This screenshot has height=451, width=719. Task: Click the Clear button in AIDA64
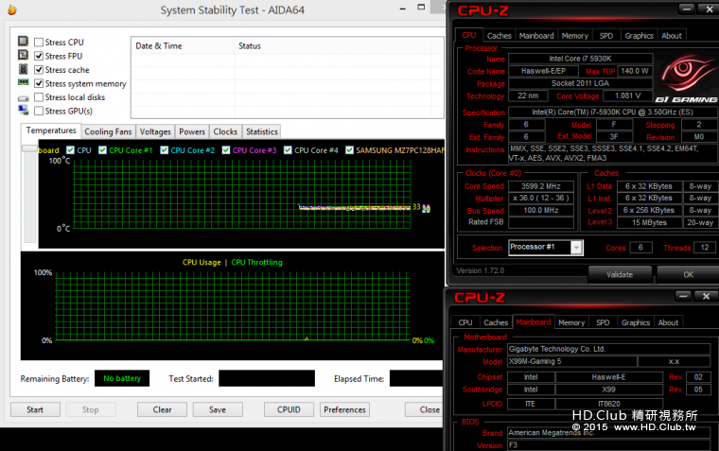tap(162, 409)
